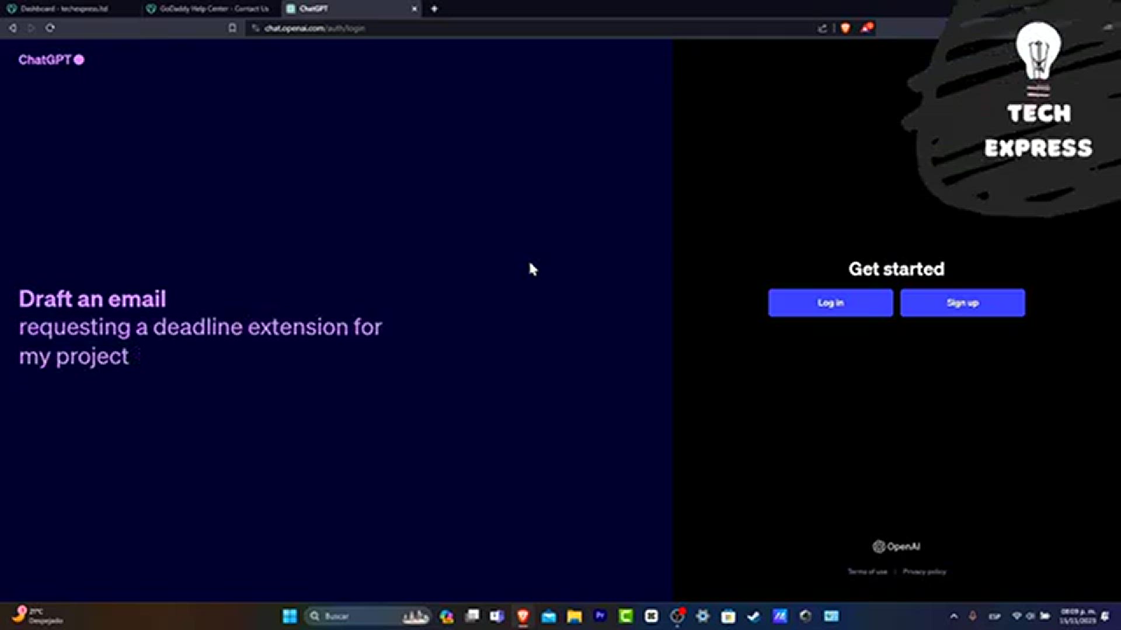The image size is (1121, 630).
Task: Open Microsoft Store from the taskbar
Action: pyautogui.click(x=728, y=616)
